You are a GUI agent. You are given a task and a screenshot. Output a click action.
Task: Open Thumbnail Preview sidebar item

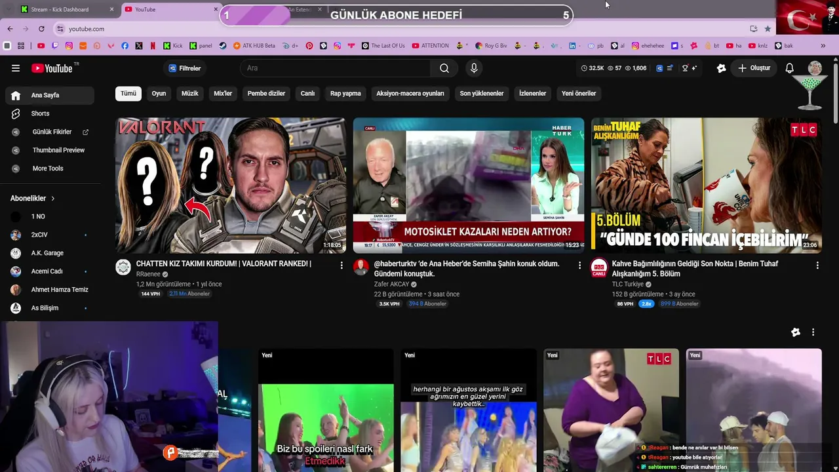click(50, 150)
